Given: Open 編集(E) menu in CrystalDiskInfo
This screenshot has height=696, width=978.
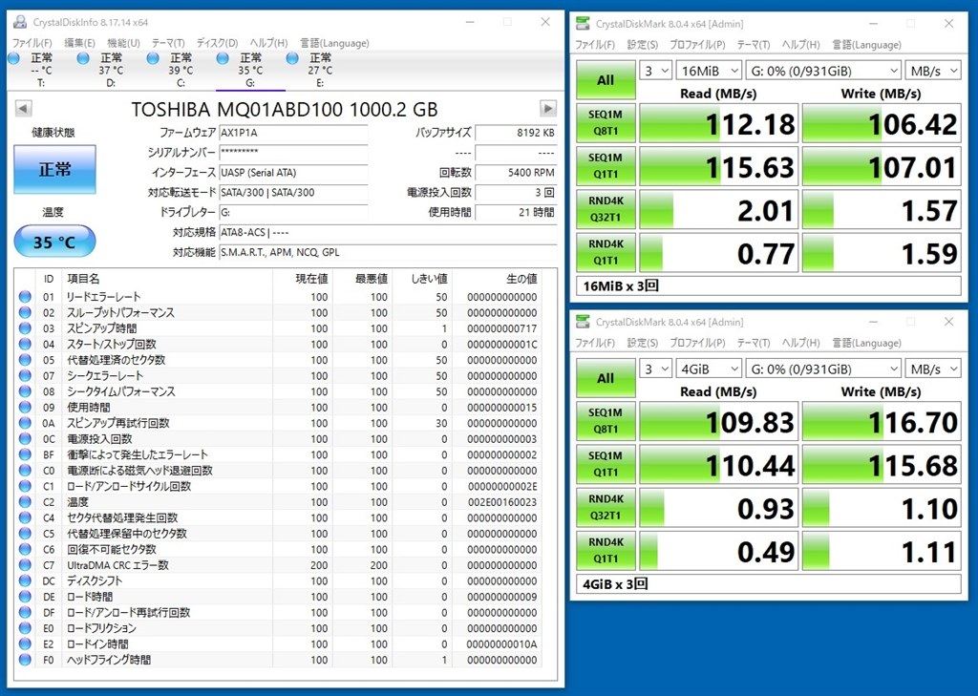Looking at the screenshot, I should [x=80, y=43].
